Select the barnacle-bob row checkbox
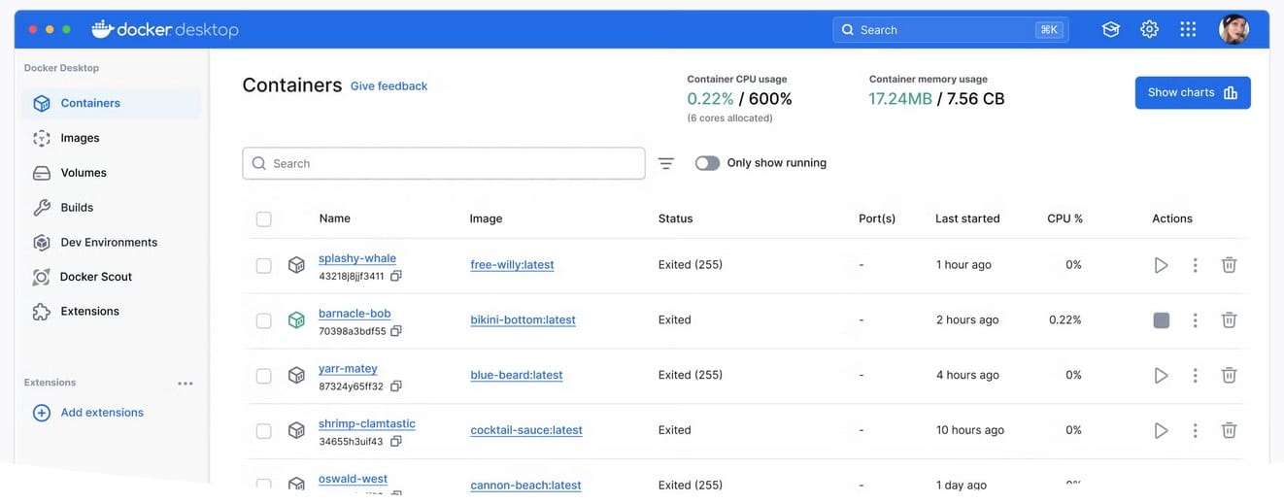This screenshot has width=1284, height=503. coord(264,320)
